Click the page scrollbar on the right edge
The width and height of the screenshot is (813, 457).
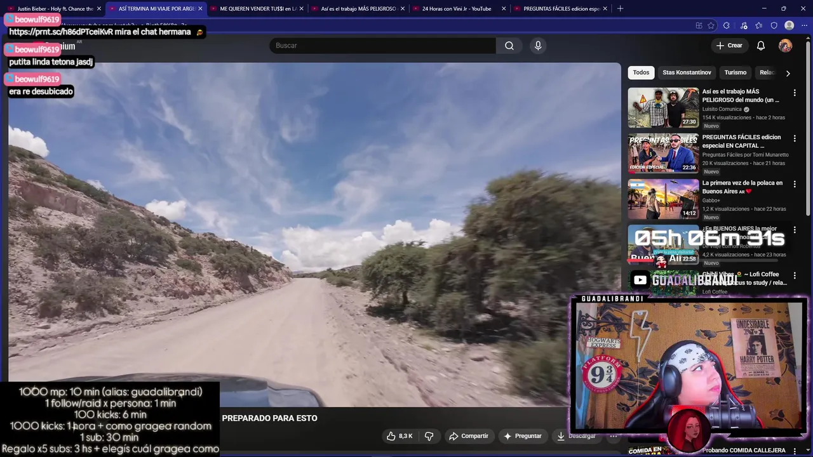(x=809, y=127)
